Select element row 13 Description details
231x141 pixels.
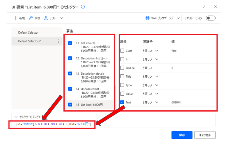90,77
